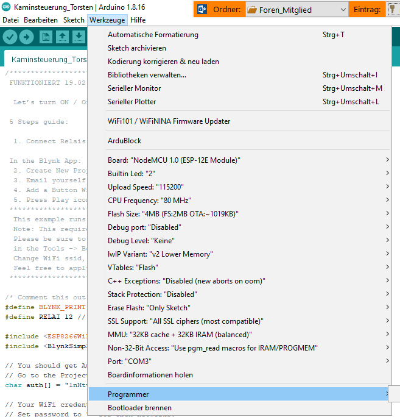
Task: Expand the lwIP Variant submenu
Action: pyautogui.click(x=239, y=254)
